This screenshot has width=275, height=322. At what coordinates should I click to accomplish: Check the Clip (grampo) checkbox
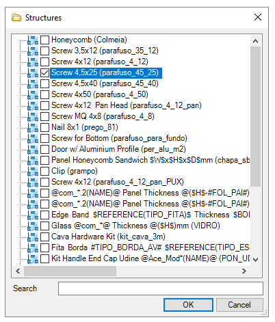(44, 171)
